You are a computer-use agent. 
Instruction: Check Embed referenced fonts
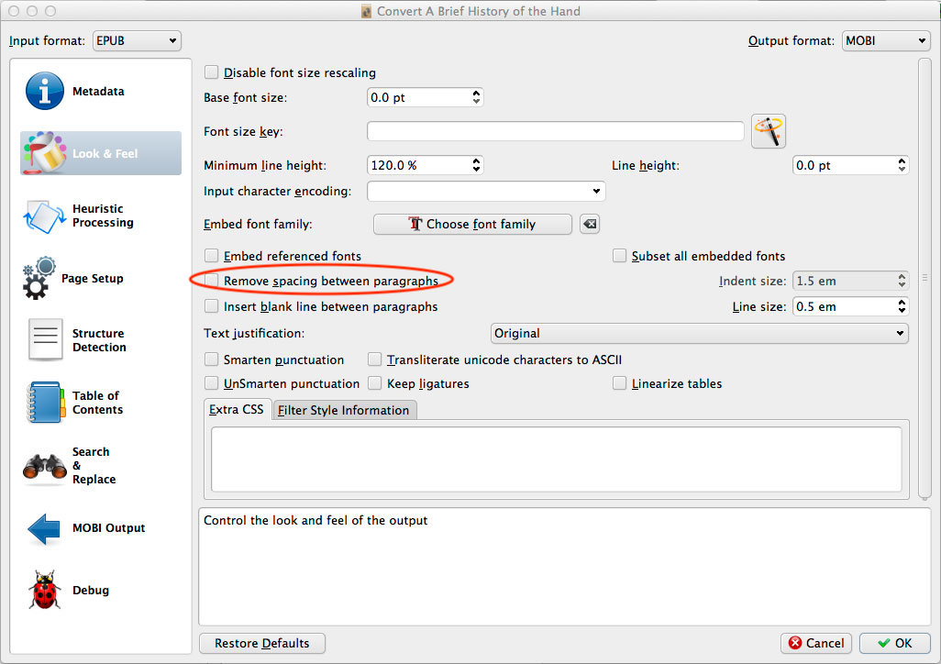pos(211,256)
